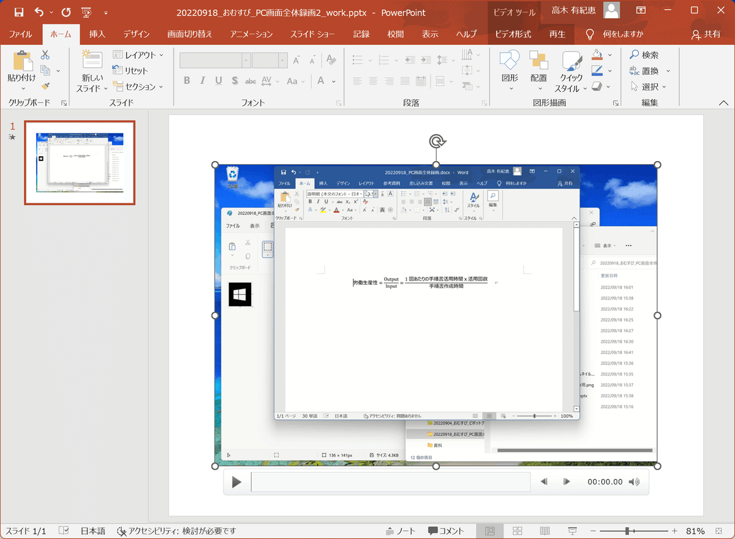The height and width of the screenshot is (539, 735).
Task: Click the Save icon in title bar
Action: tap(18, 12)
